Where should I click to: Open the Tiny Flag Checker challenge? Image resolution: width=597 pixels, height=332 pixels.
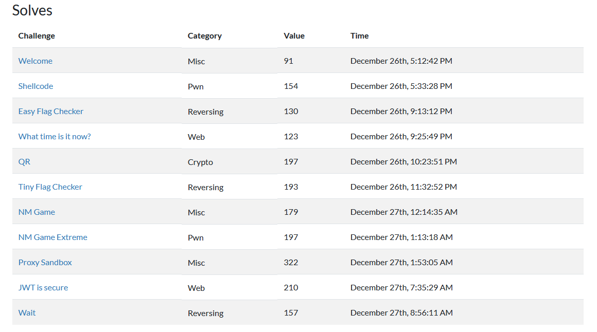coord(50,187)
